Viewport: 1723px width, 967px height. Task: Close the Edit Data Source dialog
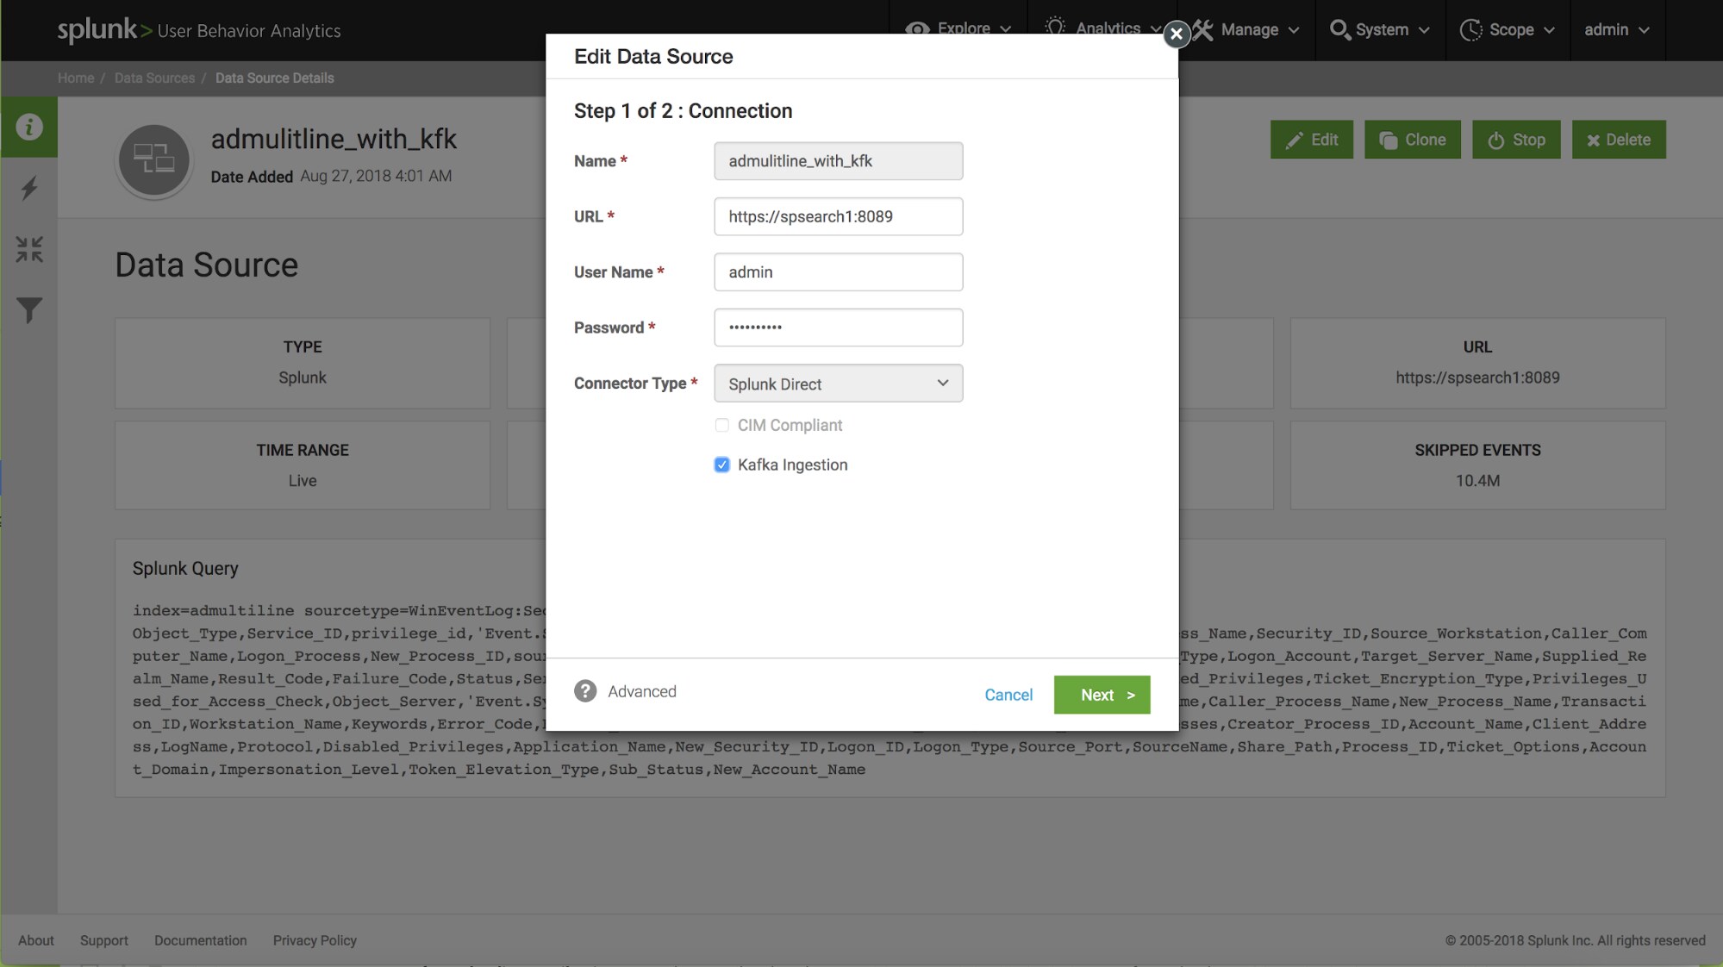coord(1176,34)
